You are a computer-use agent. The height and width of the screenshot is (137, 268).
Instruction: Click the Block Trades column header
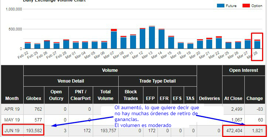point(131,95)
